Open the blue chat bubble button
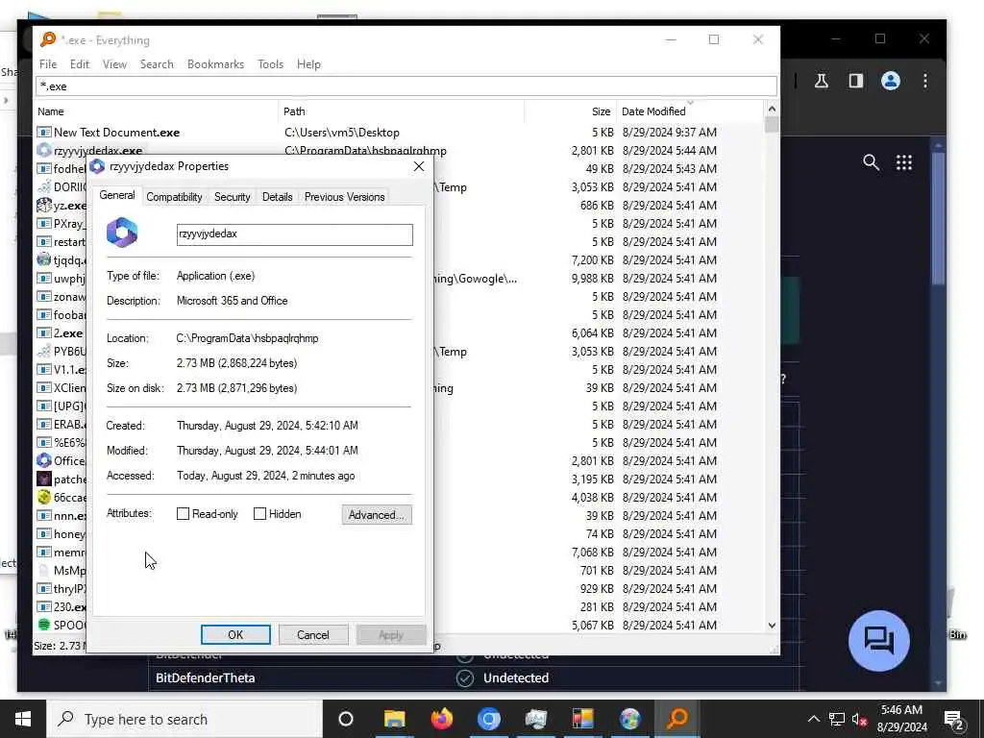984x738 pixels. tap(878, 641)
